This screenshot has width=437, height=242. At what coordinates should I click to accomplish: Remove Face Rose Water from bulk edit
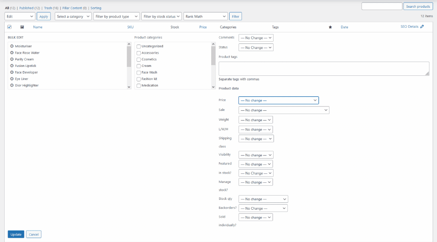pos(12,52)
